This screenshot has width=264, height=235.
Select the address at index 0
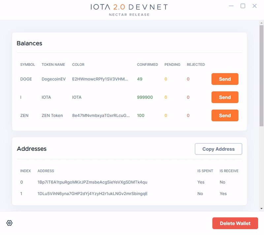[92, 182]
